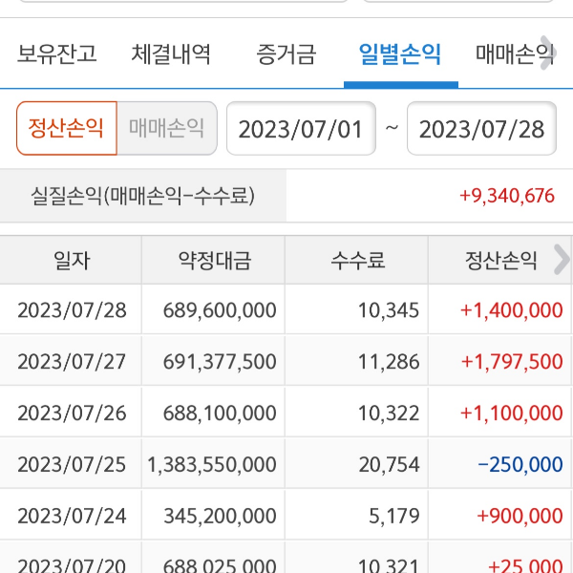Switch to the gray 매매손익 toggle option
This screenshot has height=573, width=573.
pos(167,128)
